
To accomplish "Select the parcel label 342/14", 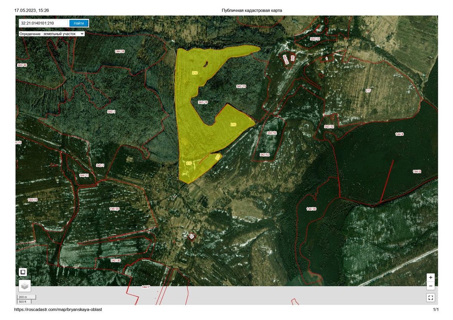I will pos(315,39).
